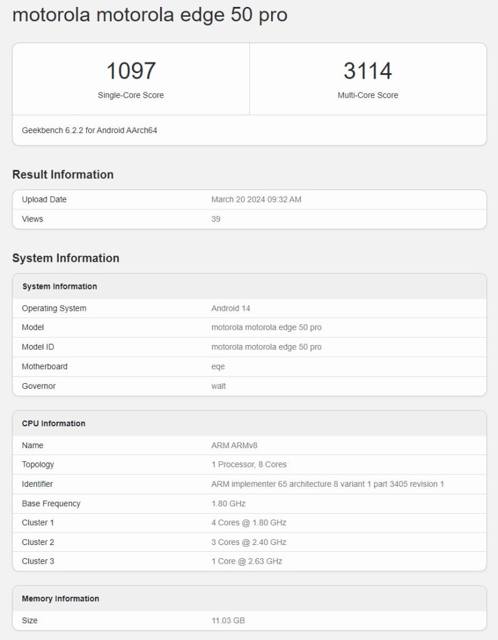The height and width of the screenshot is (640, 498).
Task: Click the large 'System Information' section heading
Action: [66, 258]
